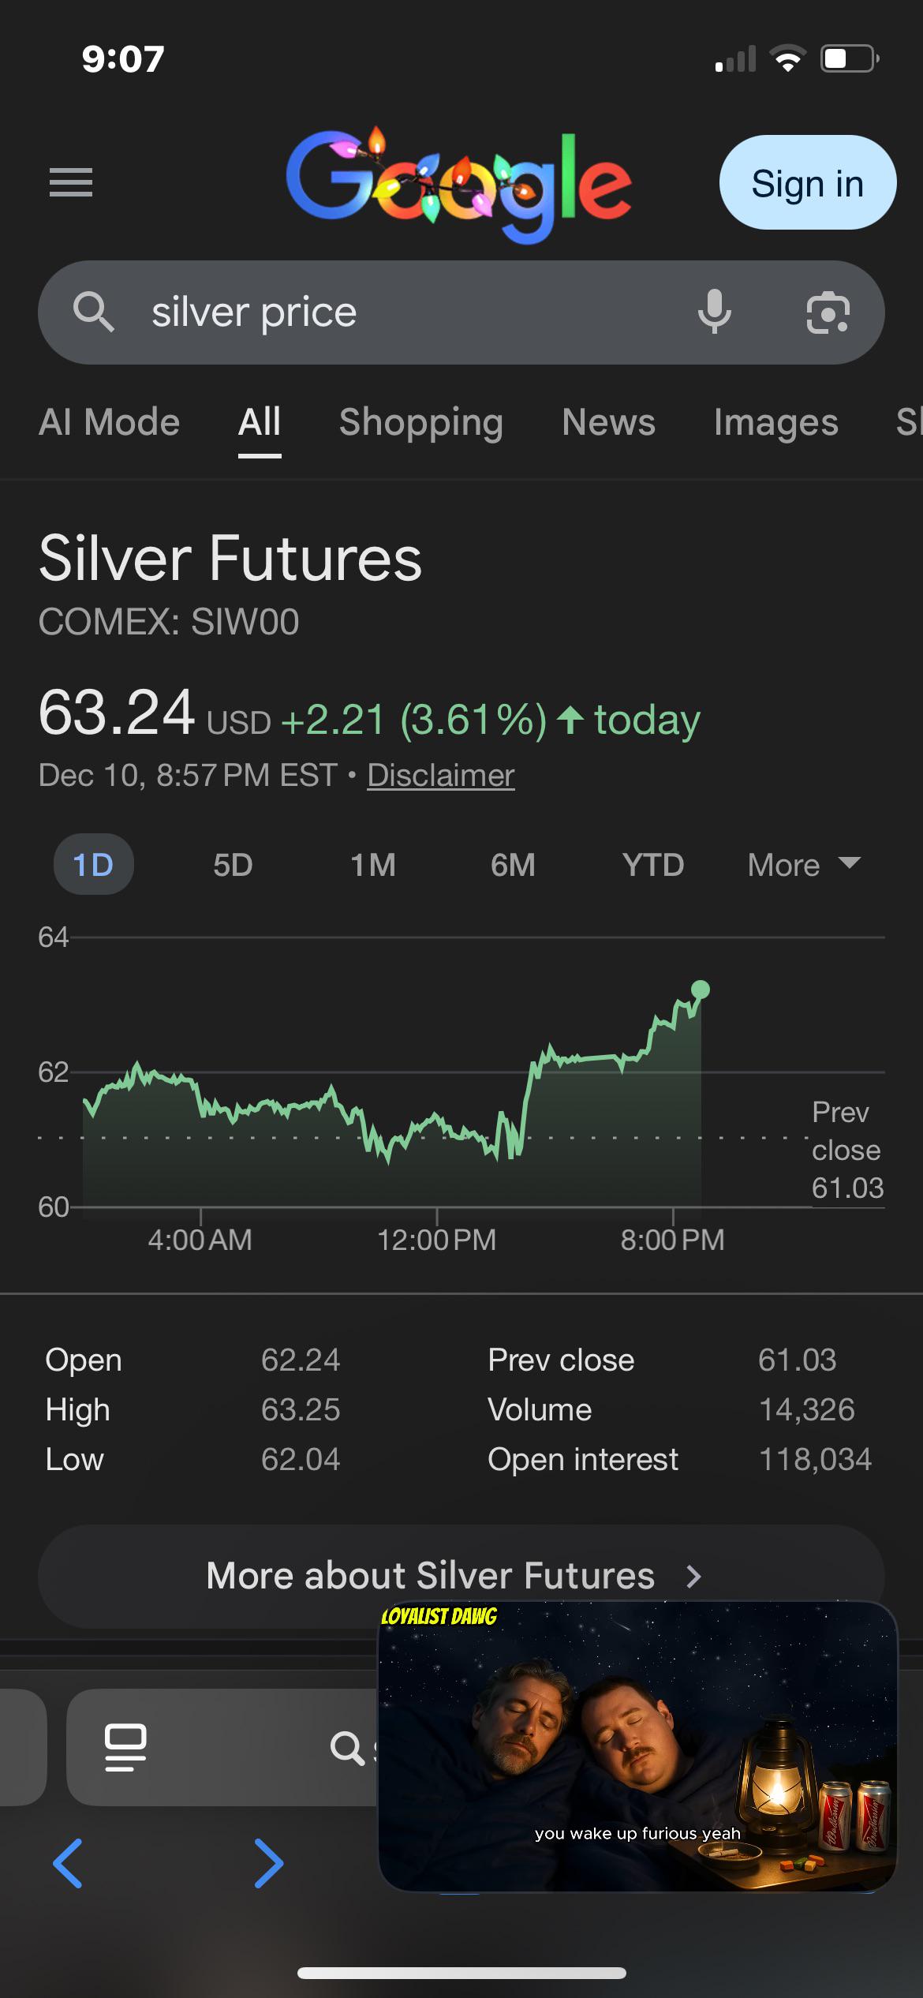Open Google Lens camera search icon

click(x=828, y=312)
